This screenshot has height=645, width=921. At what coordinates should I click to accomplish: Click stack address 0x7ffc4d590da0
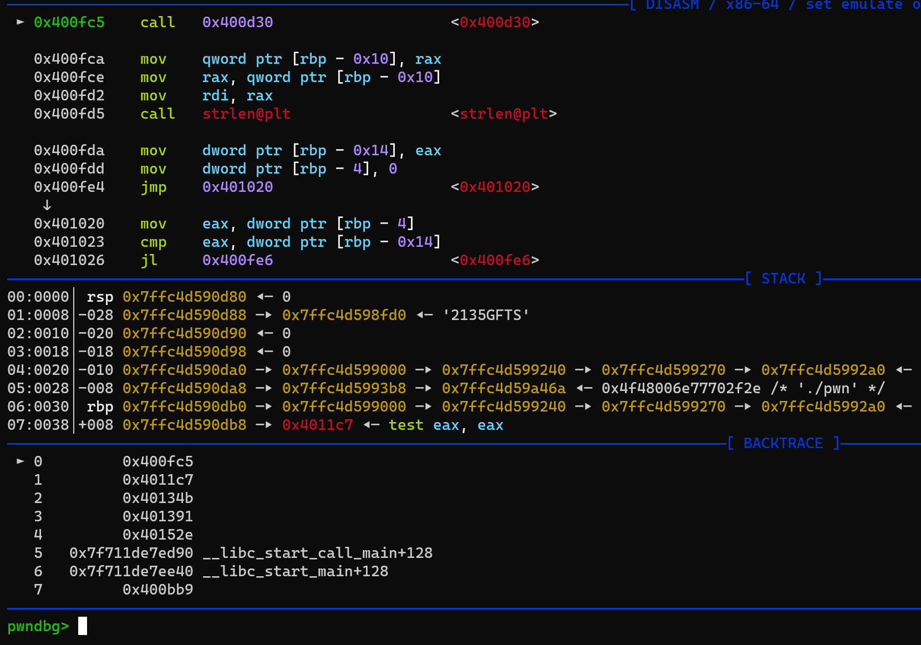(185, 370)
